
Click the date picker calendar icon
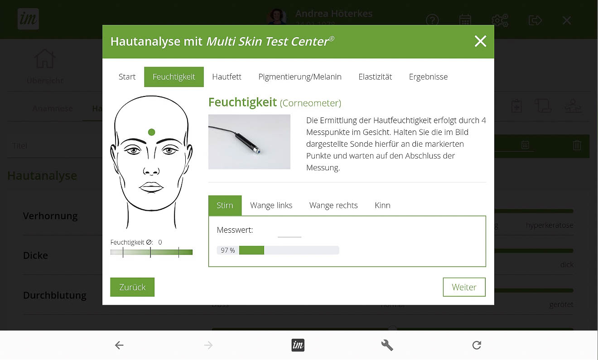tap(525, 145)
